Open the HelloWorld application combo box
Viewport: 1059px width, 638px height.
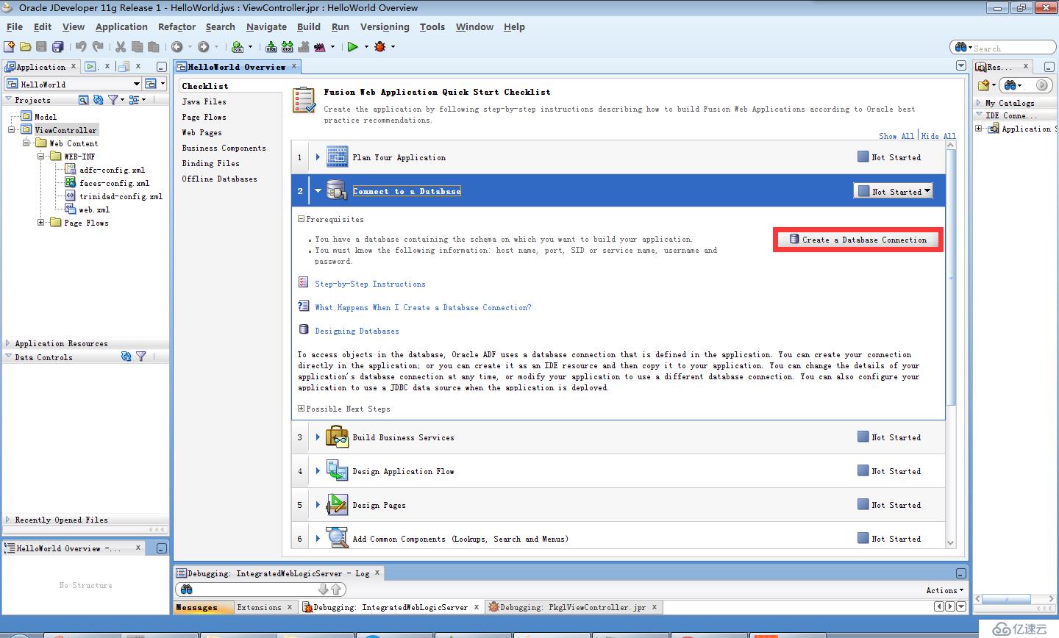tap(73, 84)
